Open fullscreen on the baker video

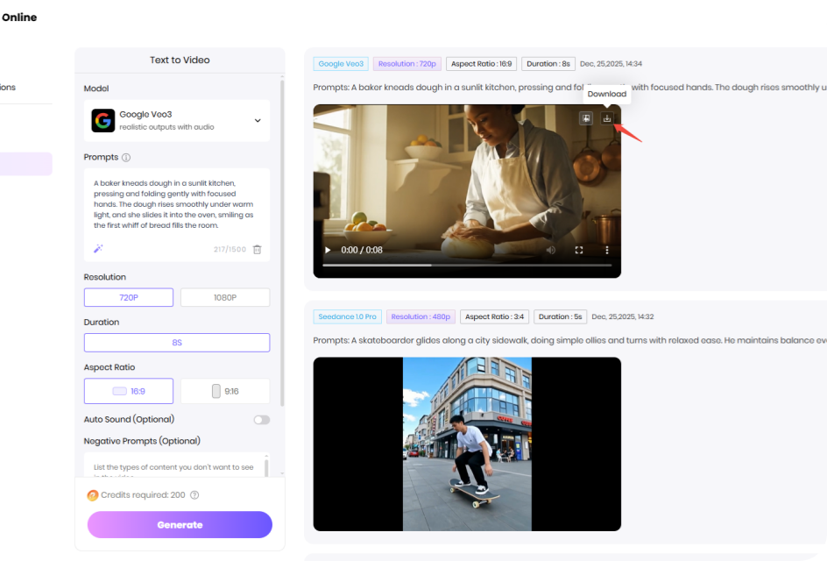pos(579,250)
